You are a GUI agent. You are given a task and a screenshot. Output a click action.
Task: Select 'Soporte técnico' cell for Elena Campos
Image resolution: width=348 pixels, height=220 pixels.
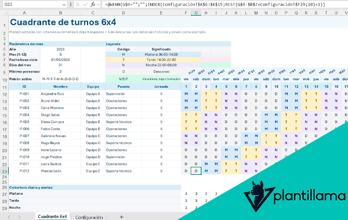124,122
